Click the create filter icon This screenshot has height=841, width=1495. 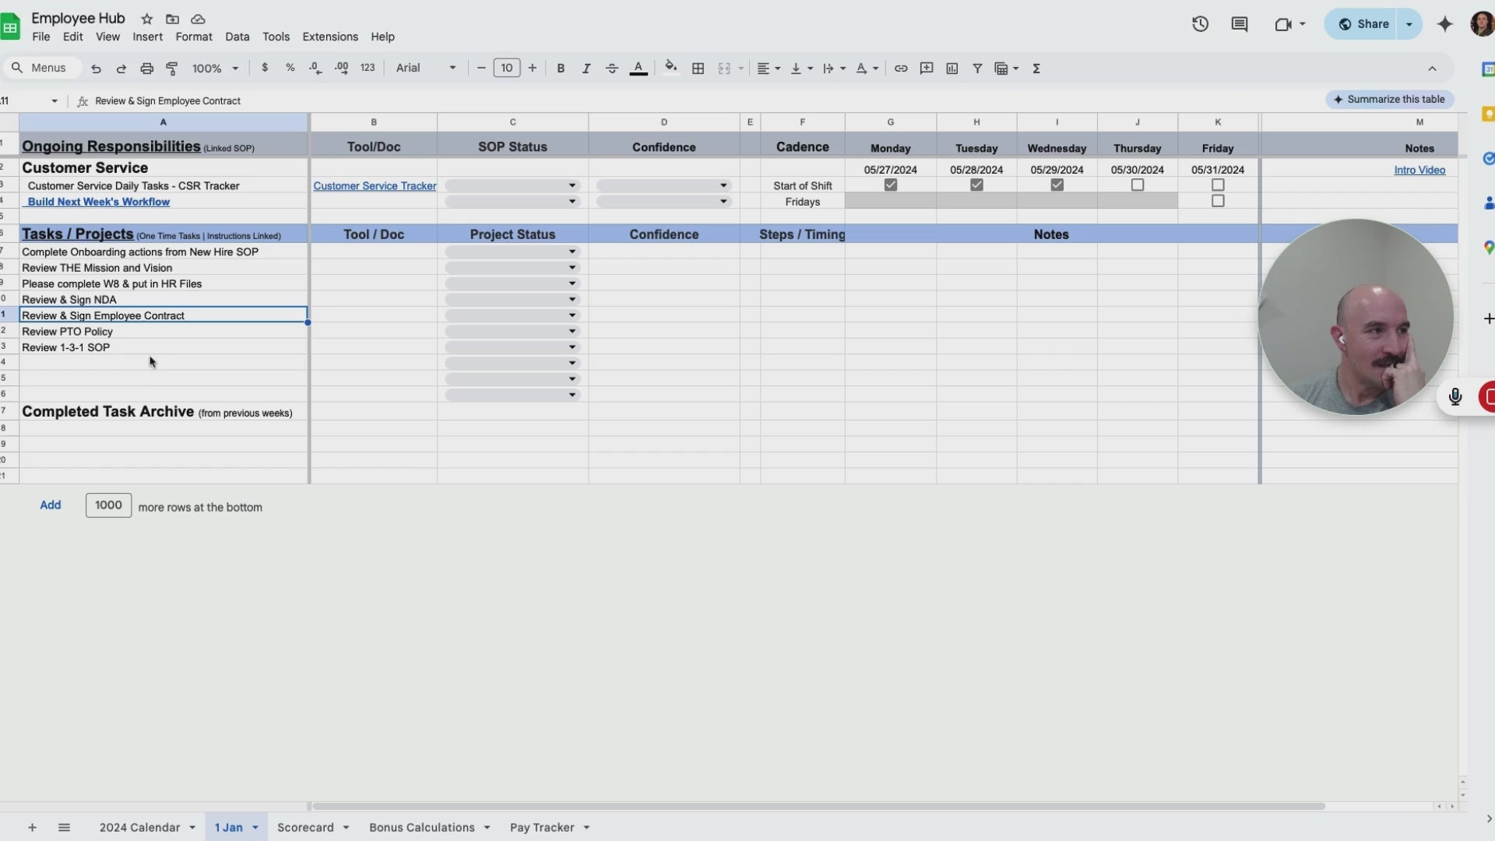[977, 69]
